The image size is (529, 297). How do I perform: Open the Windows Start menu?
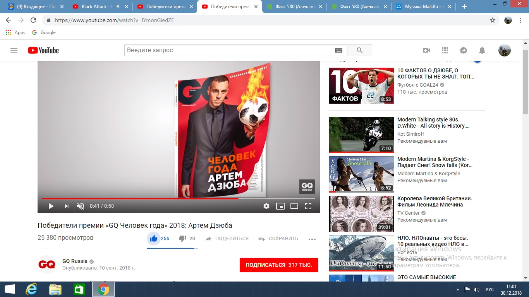(x=9, y=289)
